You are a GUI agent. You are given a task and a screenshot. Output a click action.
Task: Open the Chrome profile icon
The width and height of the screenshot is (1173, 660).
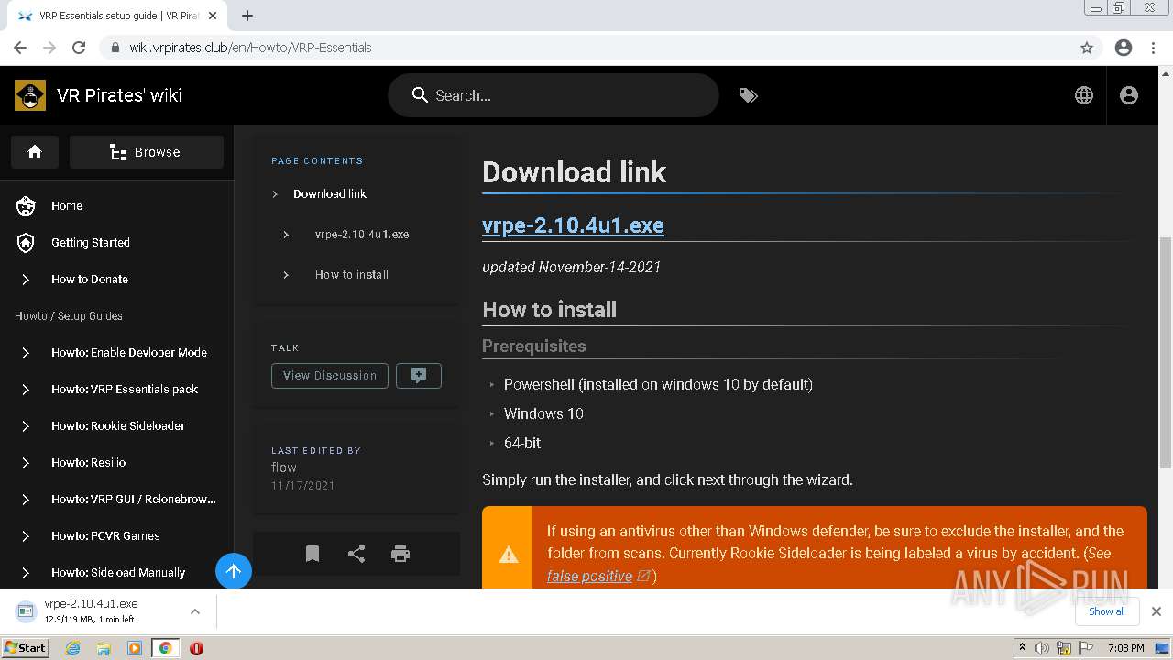click(x=1124, y=48)
